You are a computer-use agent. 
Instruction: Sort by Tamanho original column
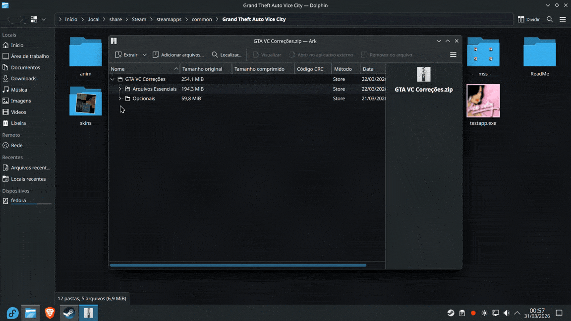tap(206, 69)
